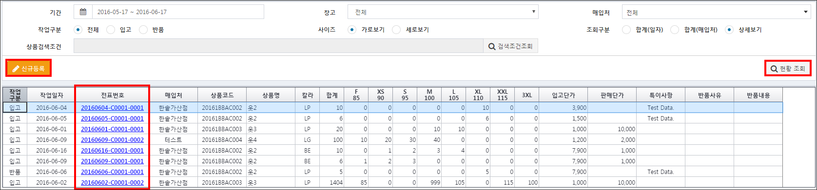Click the 매입처 column header in the table
The width and height of the screenshot is (817, 190).
coord(173,95)
